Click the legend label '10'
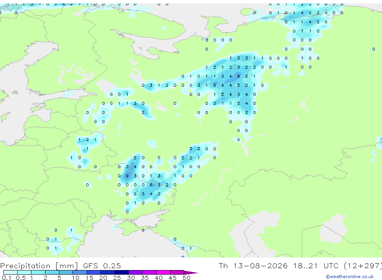Viewport: 382px width, 280px height. tap(76, 278)
